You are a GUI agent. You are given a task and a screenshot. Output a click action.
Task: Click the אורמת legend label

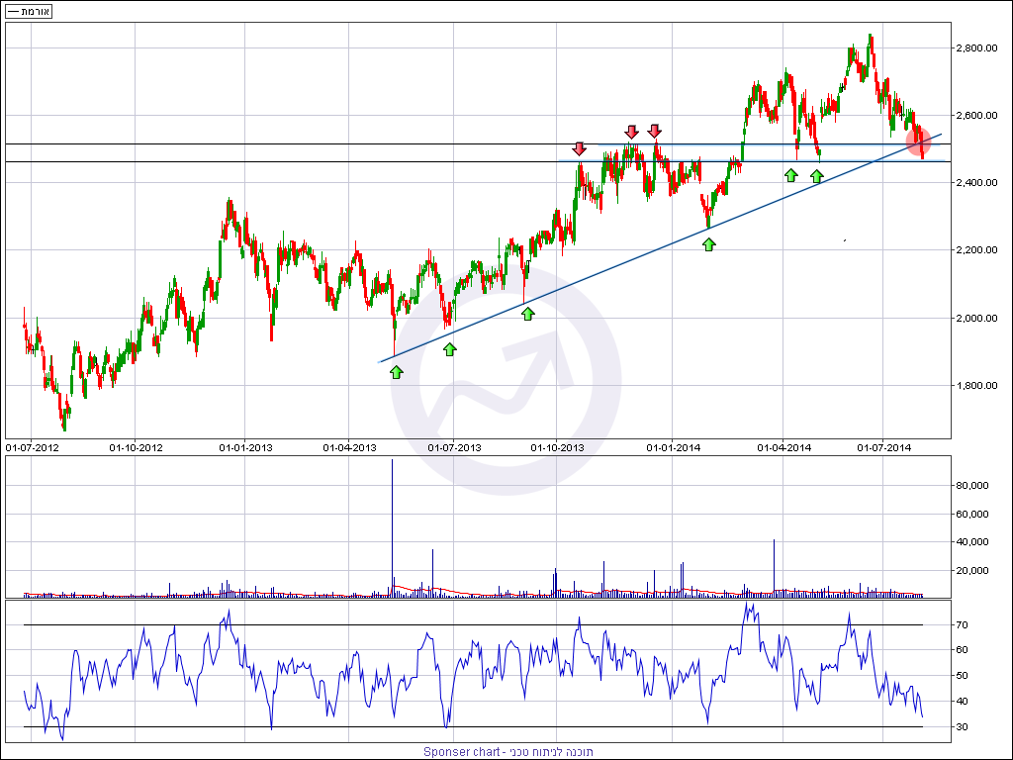(30, 12)
